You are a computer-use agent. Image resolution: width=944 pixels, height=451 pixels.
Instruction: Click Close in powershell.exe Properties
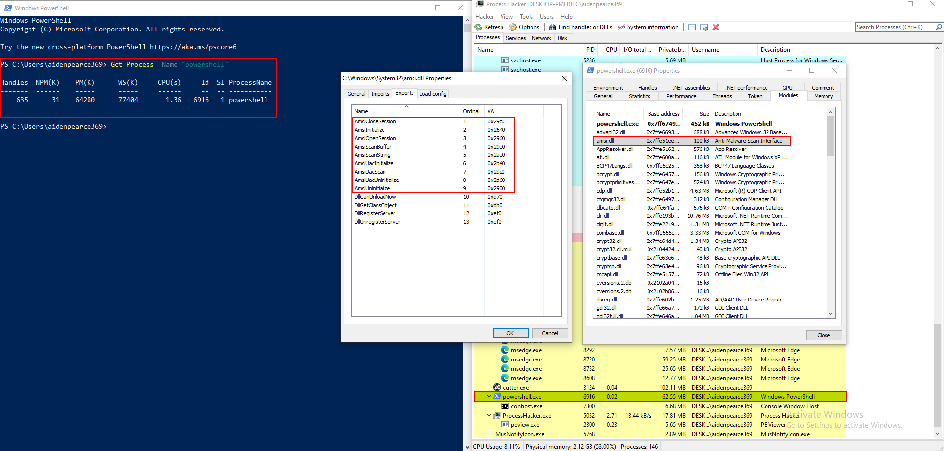824,335
